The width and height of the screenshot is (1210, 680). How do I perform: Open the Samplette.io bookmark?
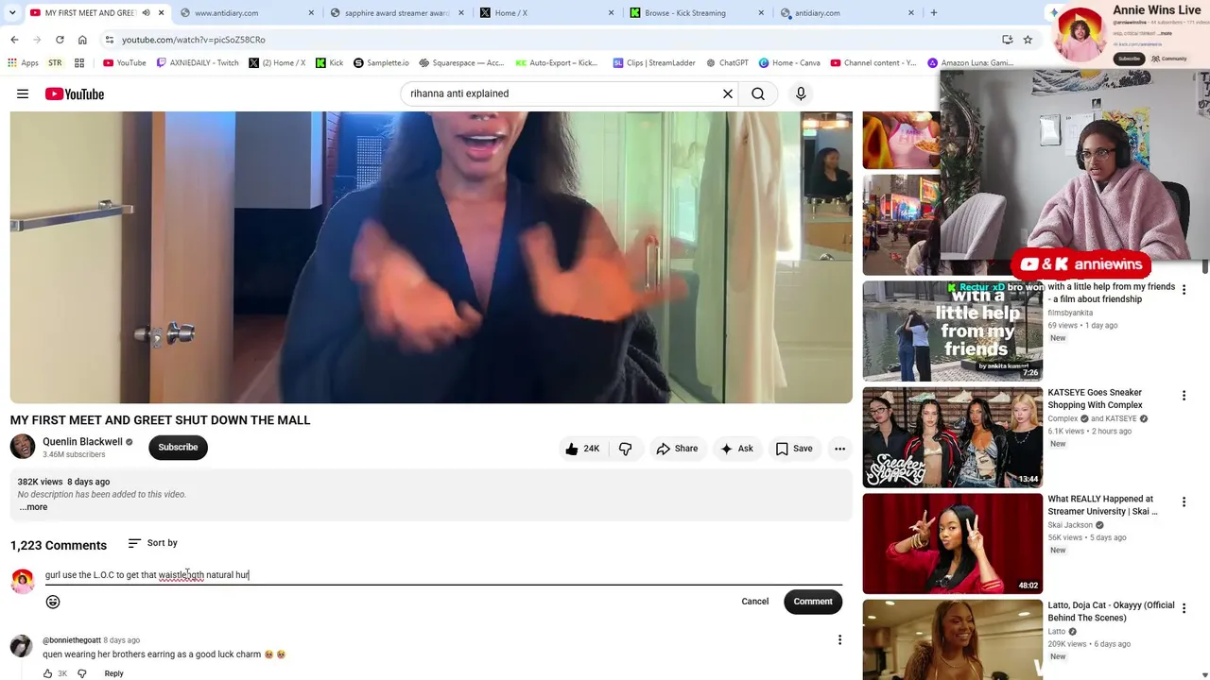pos(381,63)
